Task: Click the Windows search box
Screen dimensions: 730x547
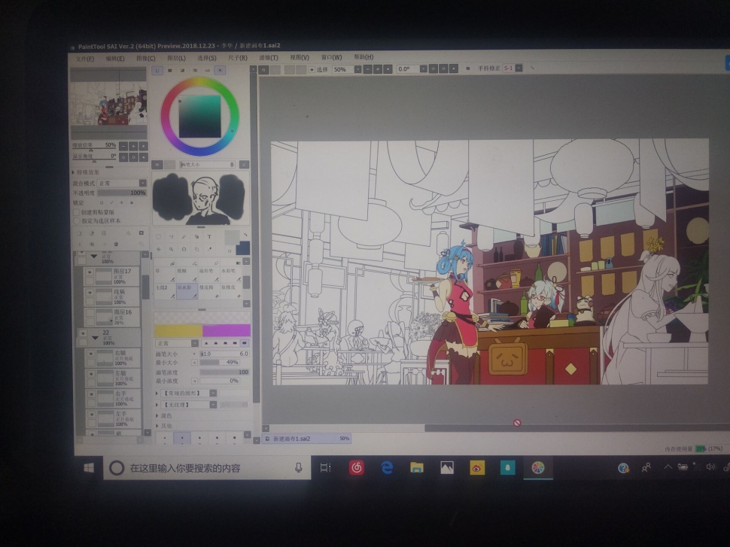Action: click(x=207, y=468)
